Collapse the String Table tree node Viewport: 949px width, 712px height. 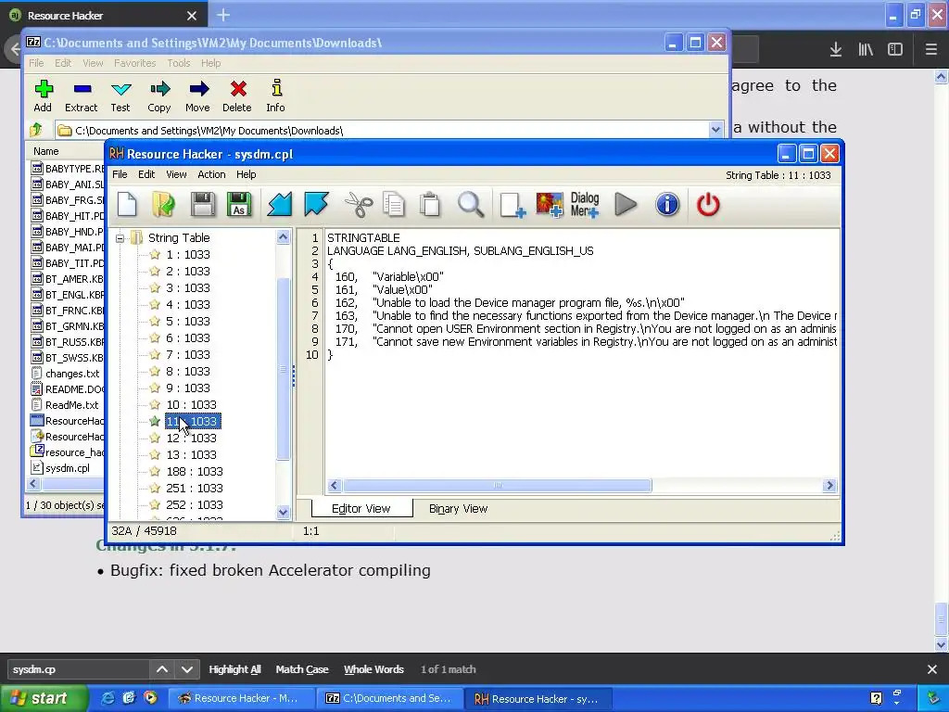120,238
